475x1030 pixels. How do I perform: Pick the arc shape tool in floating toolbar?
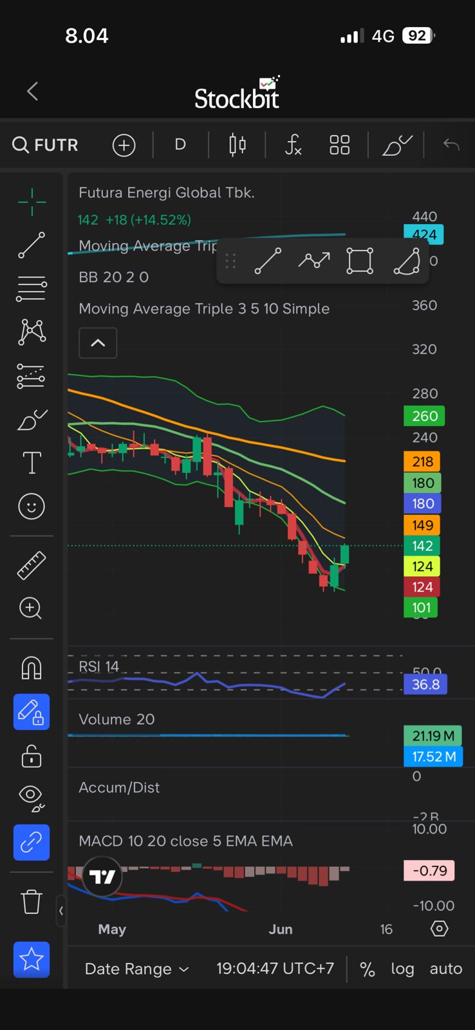407,261
